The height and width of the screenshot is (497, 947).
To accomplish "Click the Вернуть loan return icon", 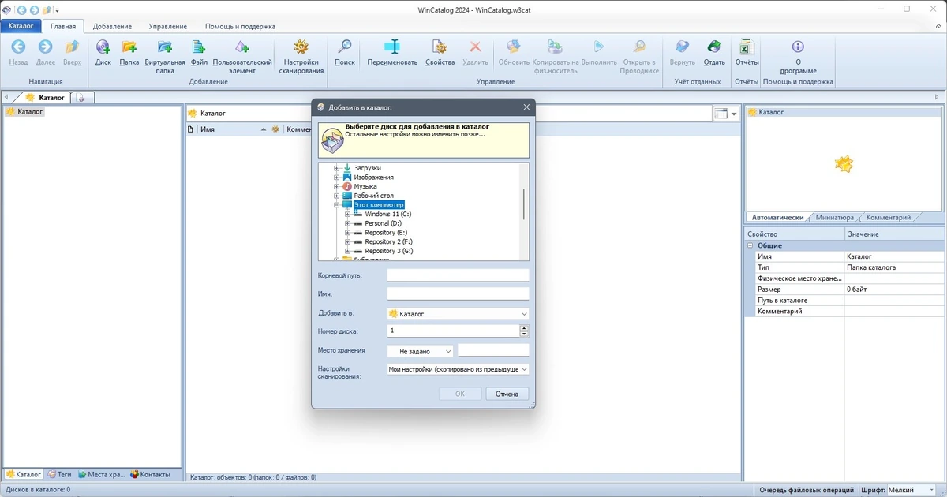I will [x=682, y=52].
